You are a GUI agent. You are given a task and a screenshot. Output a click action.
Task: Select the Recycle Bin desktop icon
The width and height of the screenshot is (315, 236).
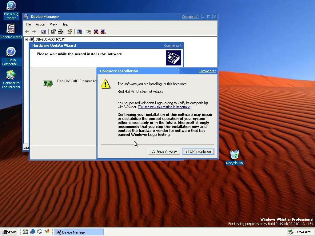click(x=234, y=157)
